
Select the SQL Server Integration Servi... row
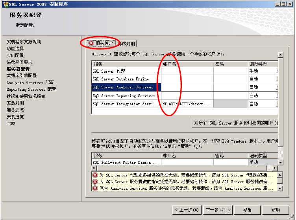tap(126, 104)
